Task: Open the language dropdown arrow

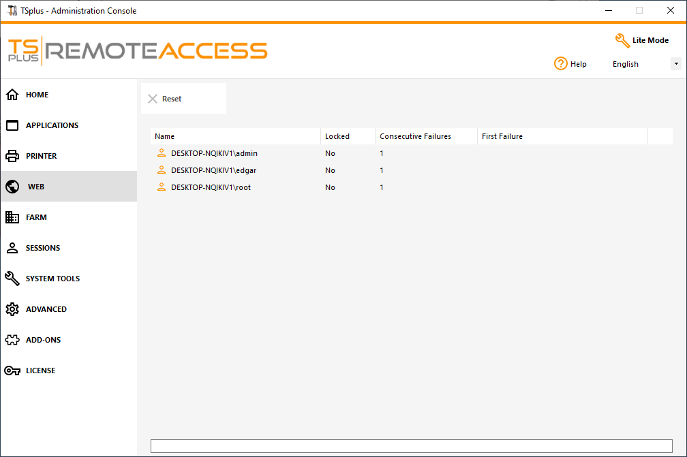Action: 675,63
